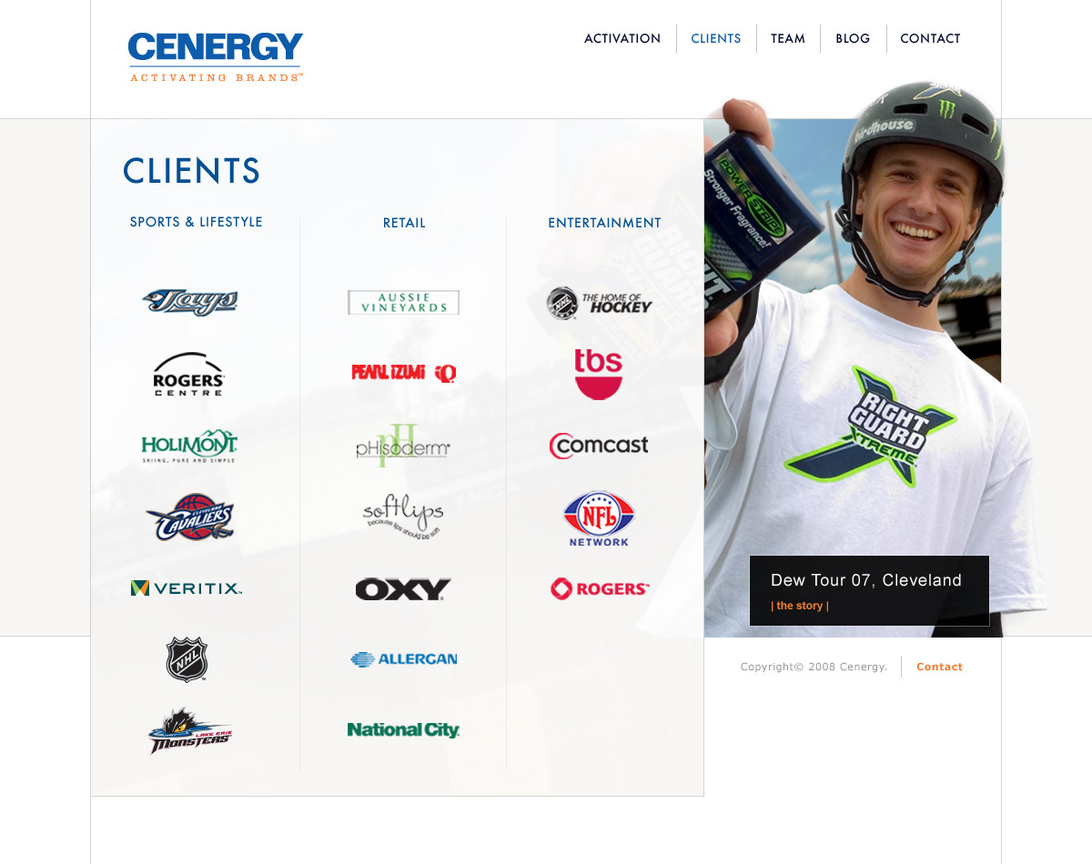Click the NHL shield logo

click(x=187, y=659)
